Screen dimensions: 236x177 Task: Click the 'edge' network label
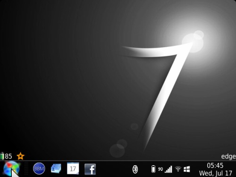tap(228, 156)
